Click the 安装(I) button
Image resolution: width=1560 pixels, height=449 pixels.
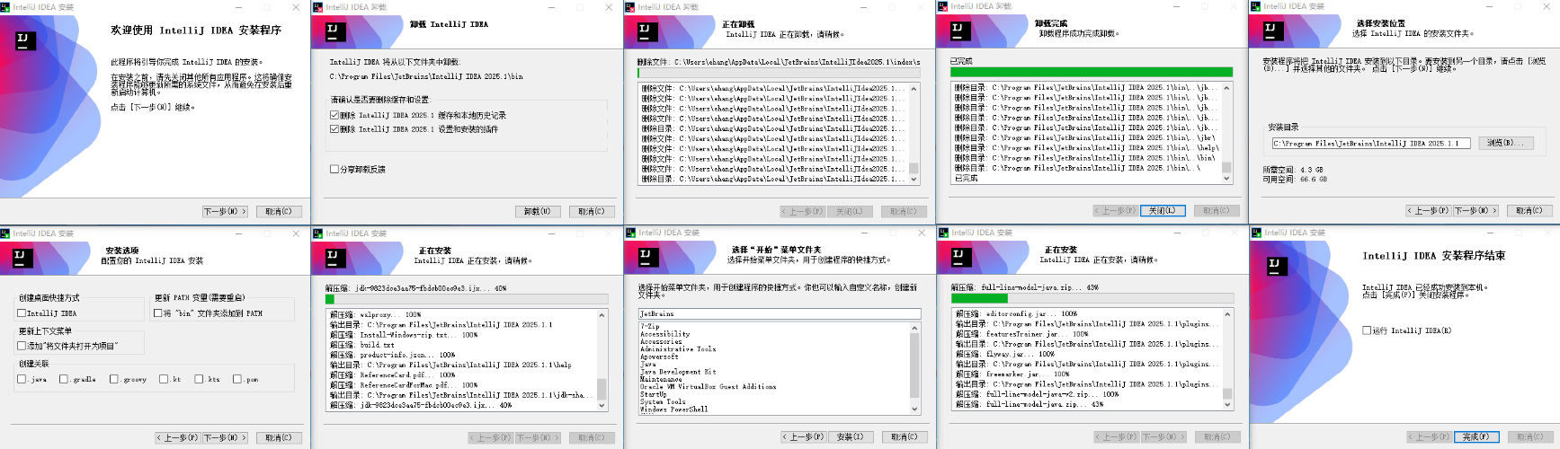850,437
